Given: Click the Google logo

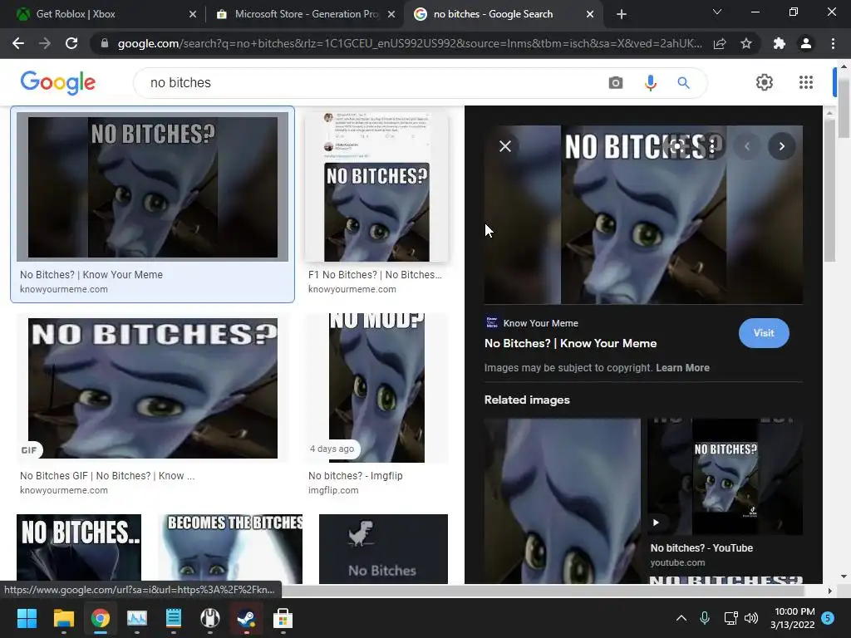Looking at the screenshot, I should (57, 83).
